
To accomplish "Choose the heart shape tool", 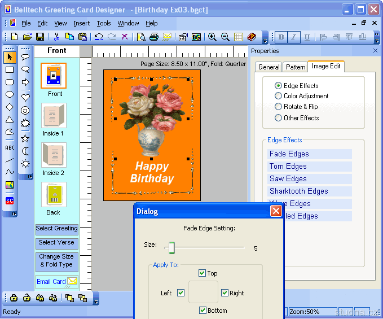I will click(25, 97).
